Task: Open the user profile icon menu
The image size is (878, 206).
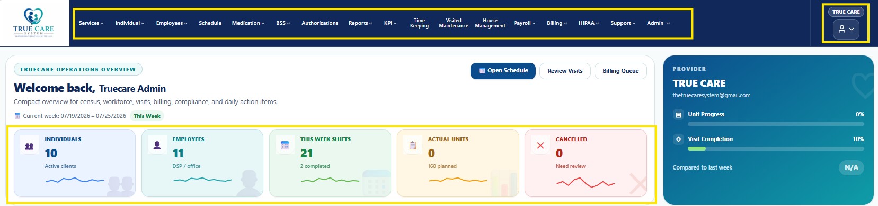Action: coord(846,29)
